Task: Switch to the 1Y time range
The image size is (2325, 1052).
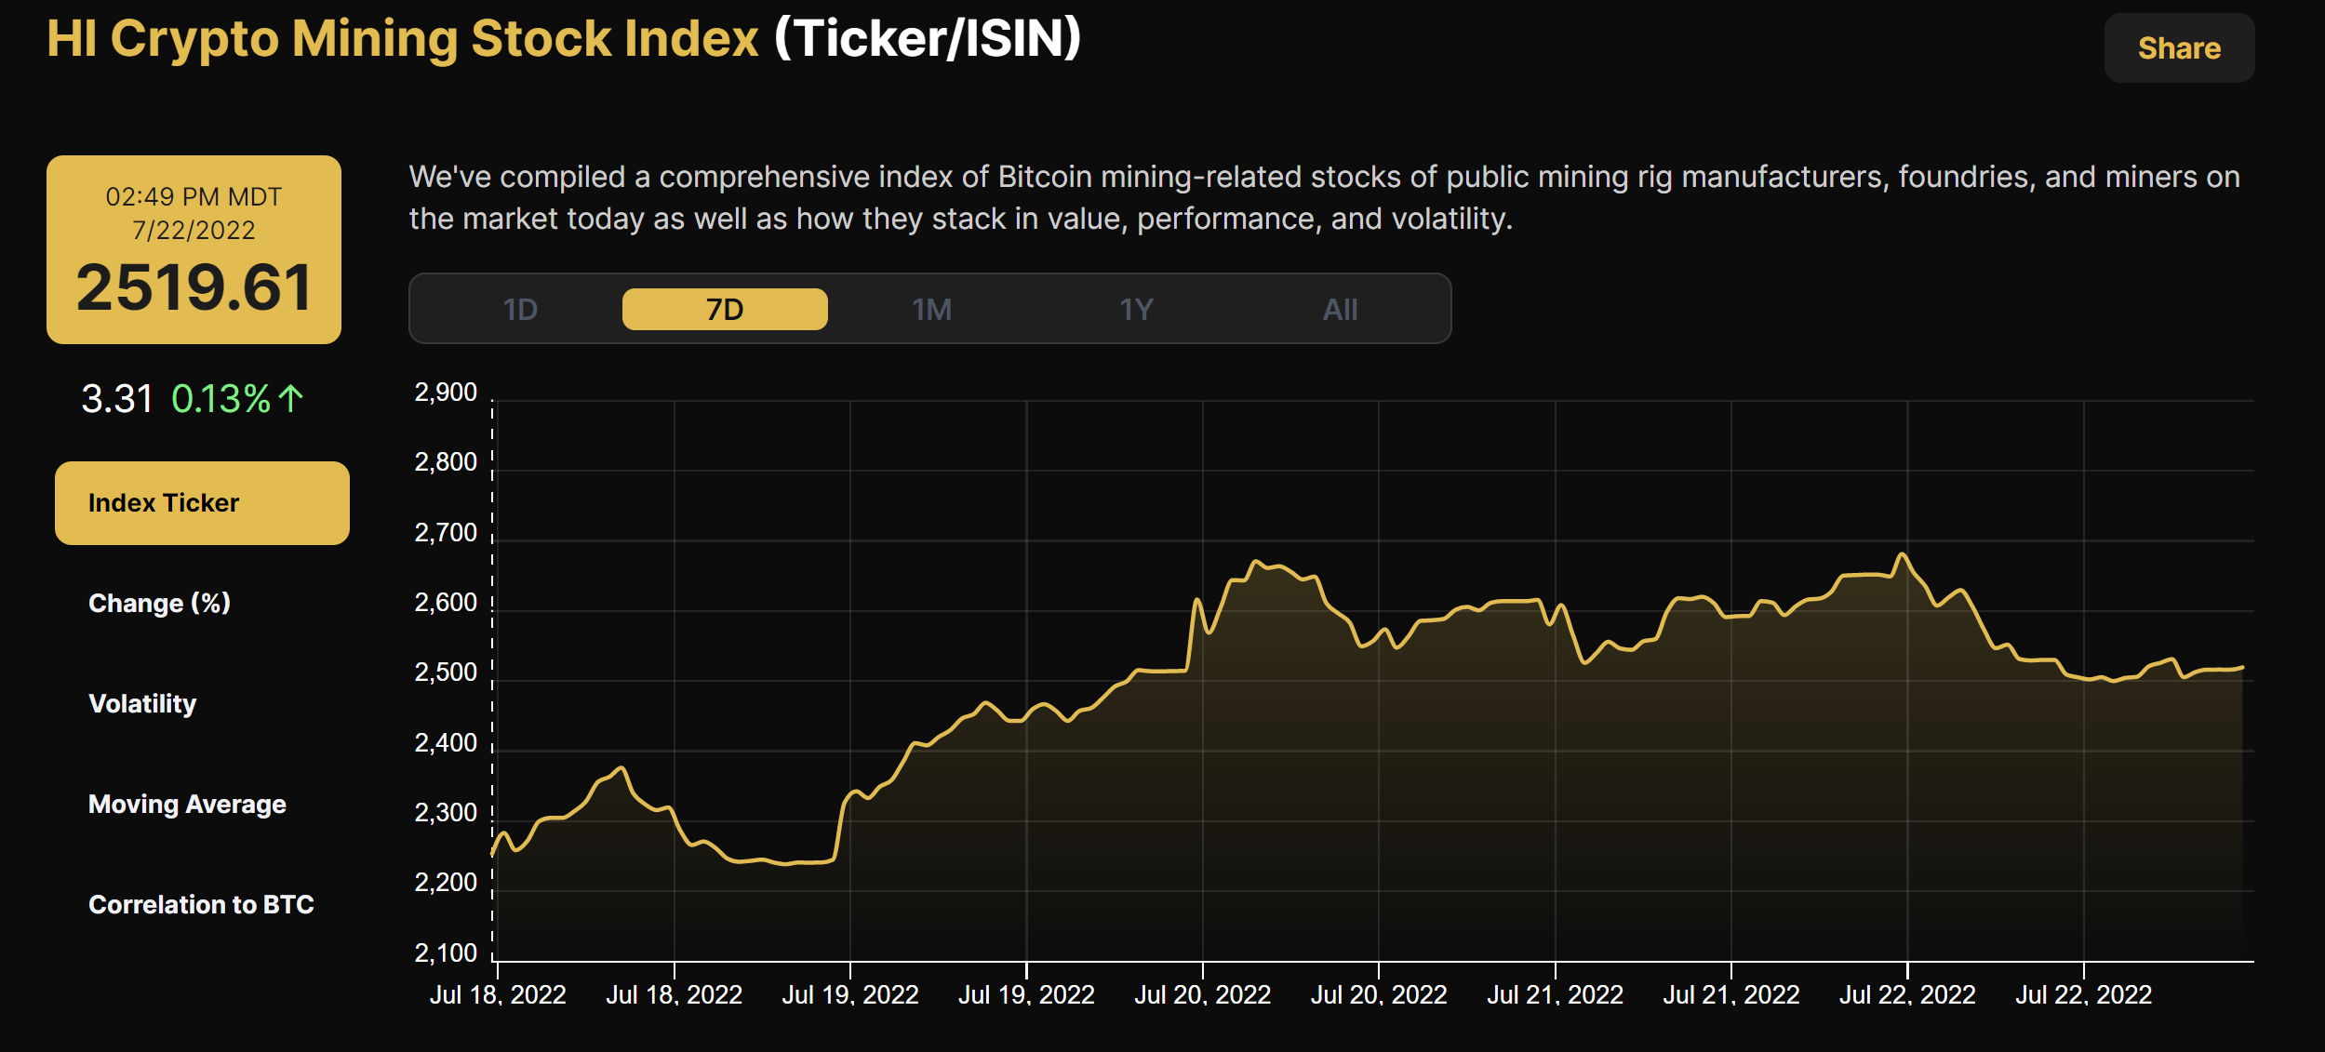Action: point(1137,309)
